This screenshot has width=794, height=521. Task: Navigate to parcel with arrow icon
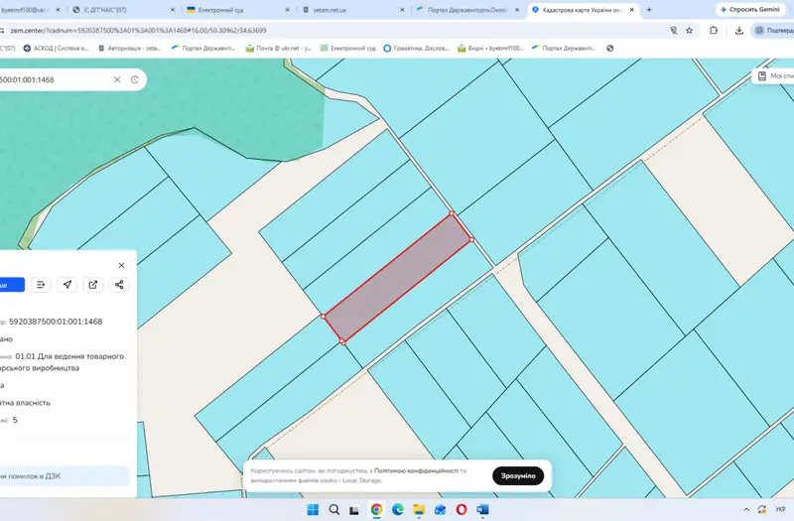pos(66,285)
